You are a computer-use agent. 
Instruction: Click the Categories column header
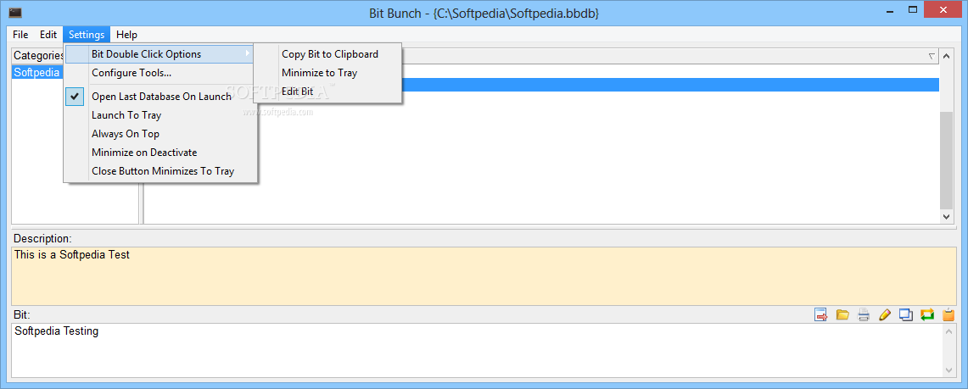click(38, 55)
